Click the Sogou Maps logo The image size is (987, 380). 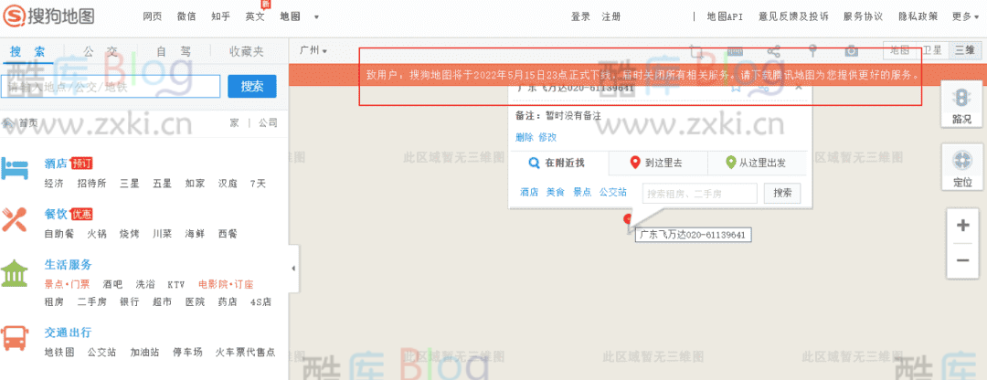tap(48, 16)
